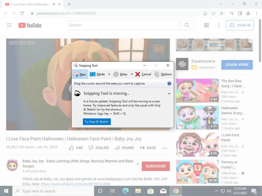Open Chrome profile avatar
The image size is (262, 196).
[248, 13]
